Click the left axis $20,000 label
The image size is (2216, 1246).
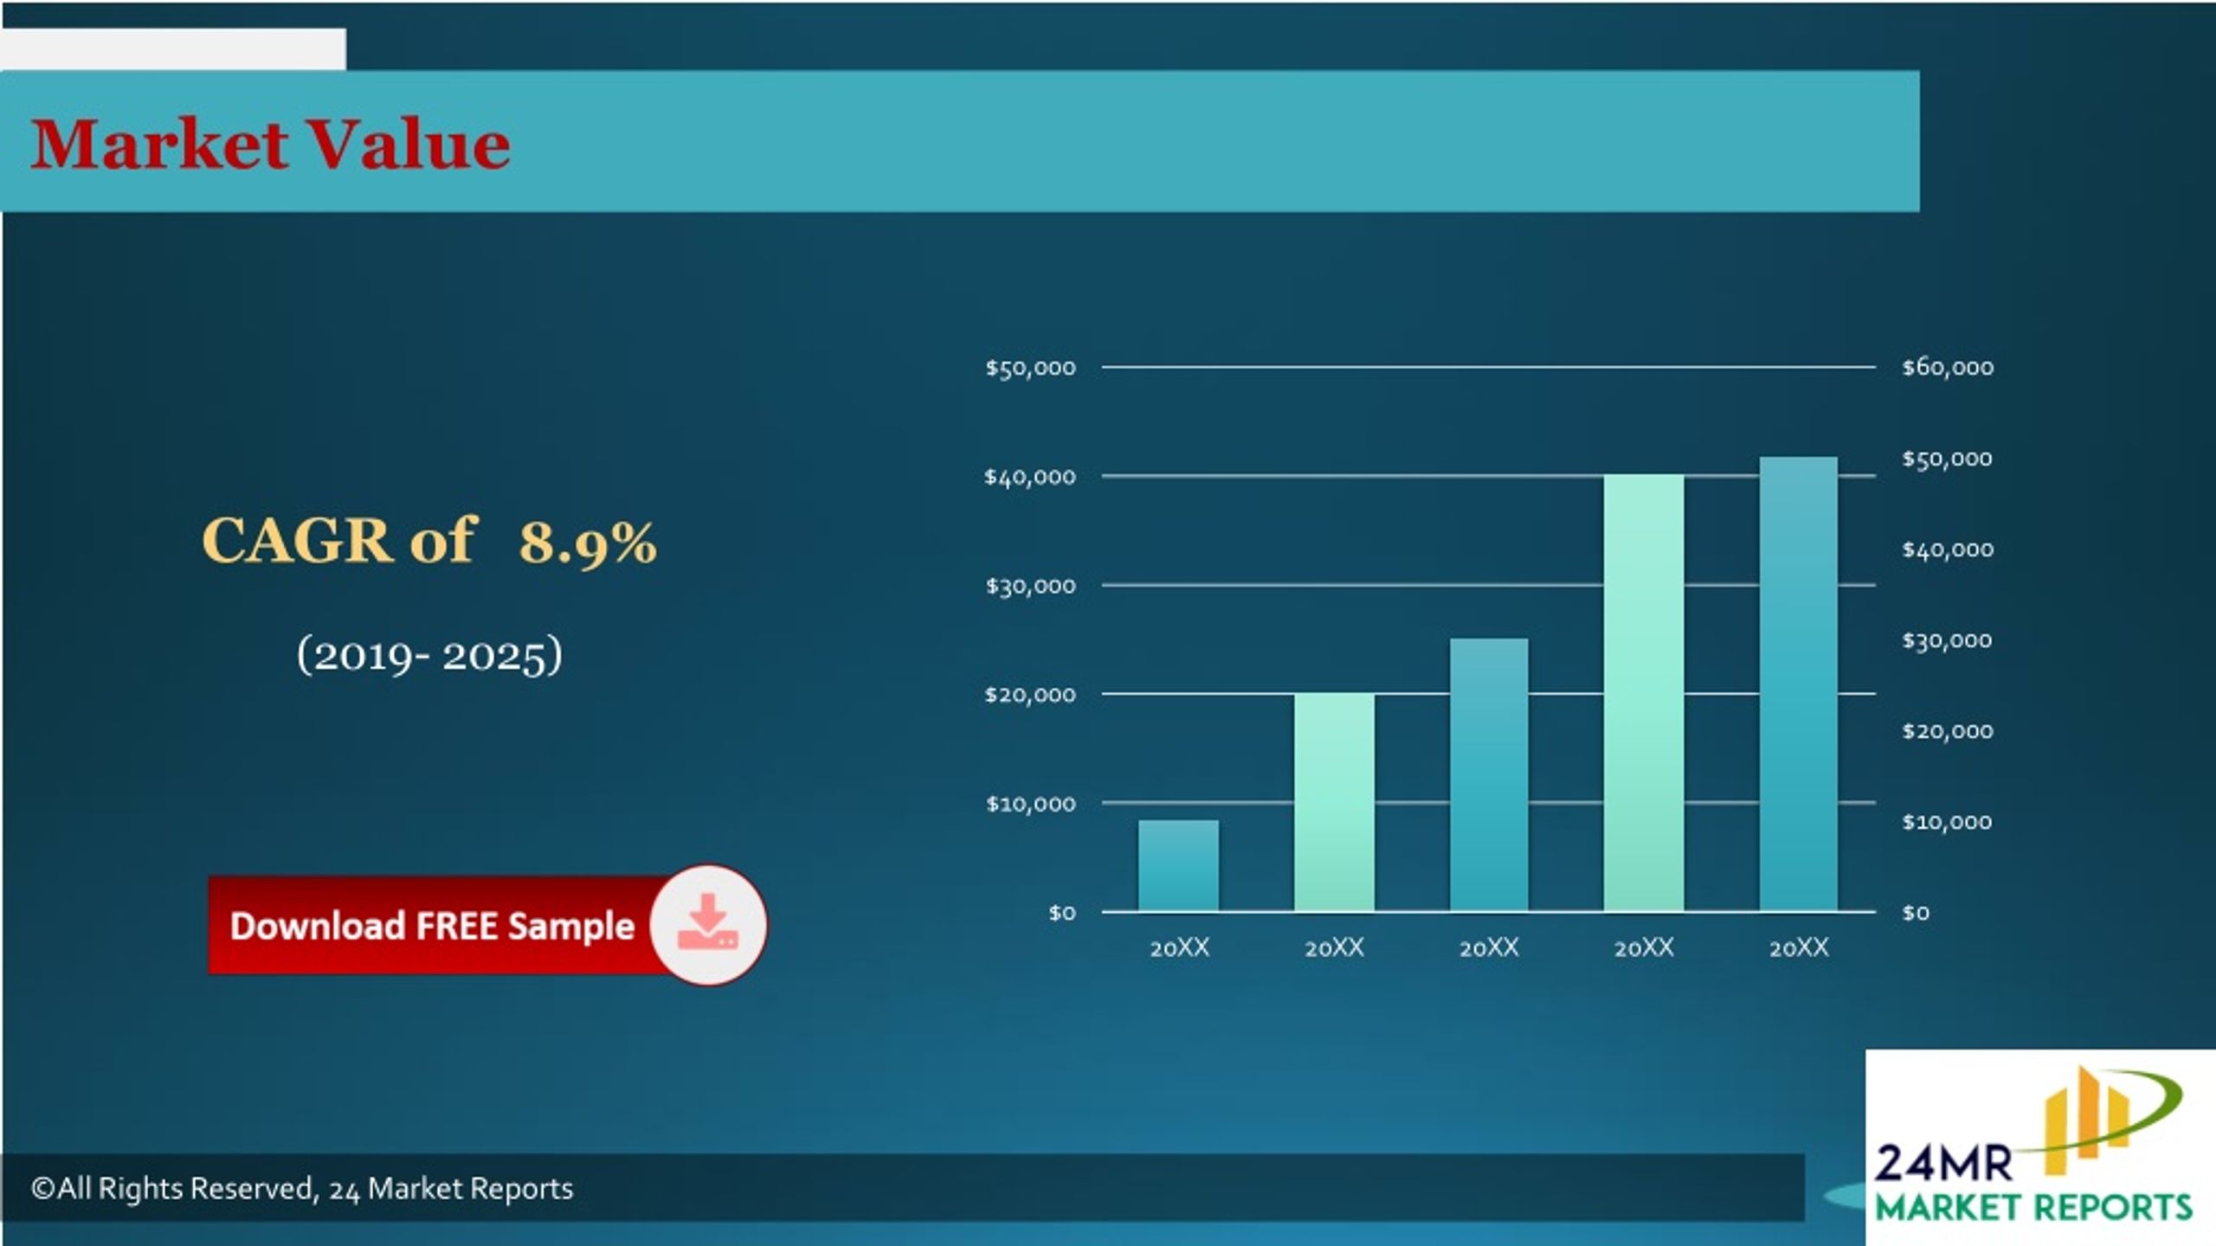(x=1030, y=695)
